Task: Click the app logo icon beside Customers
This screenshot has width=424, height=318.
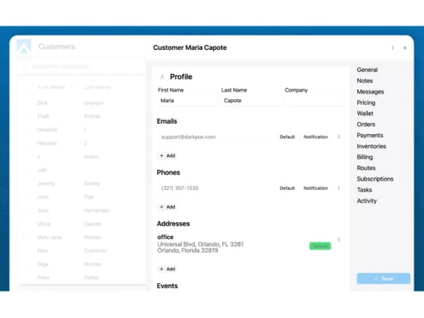Action: (x=24, y=46)
